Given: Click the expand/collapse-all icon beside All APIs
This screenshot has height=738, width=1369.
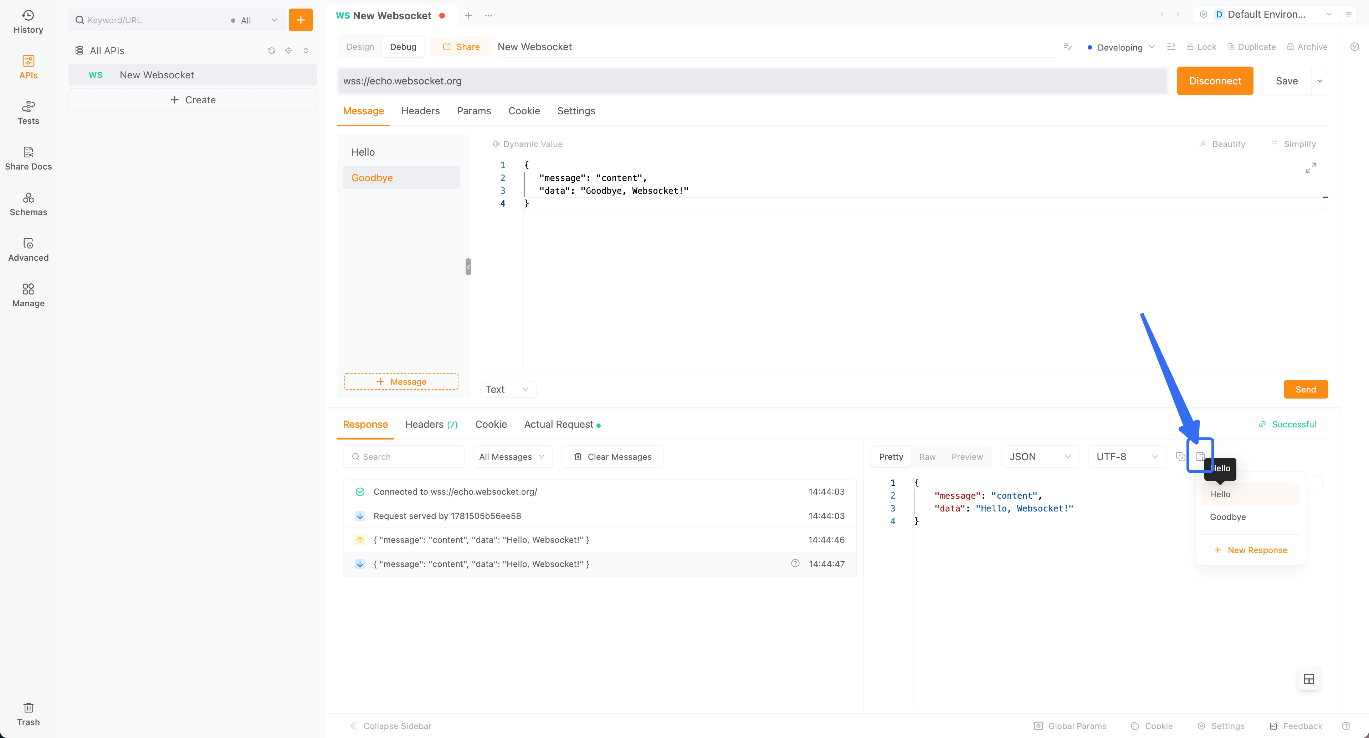Looking at the screenshot, I should [x=306, y=51].
